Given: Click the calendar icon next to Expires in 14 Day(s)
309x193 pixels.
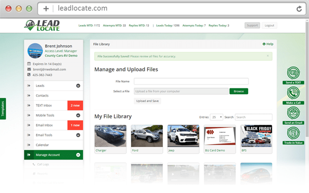Looking at the screenshot, I should click(x=29, y=64).
